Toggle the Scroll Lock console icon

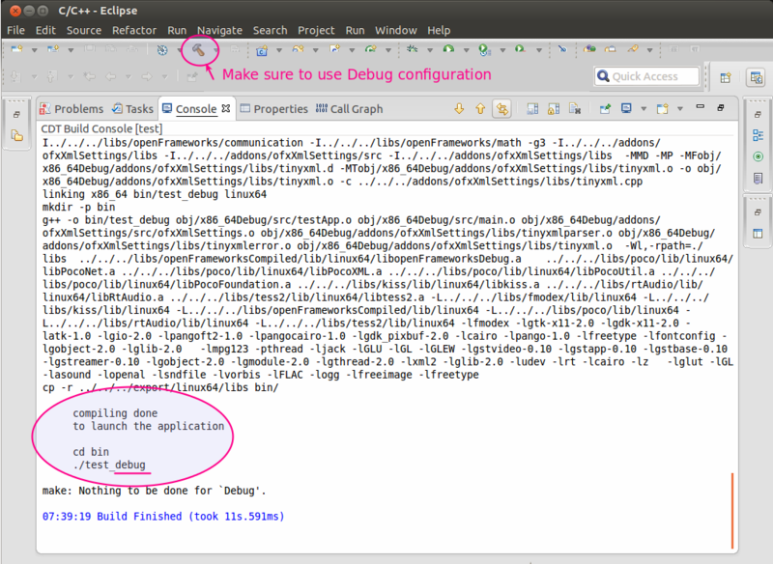[x=553, y=108]
